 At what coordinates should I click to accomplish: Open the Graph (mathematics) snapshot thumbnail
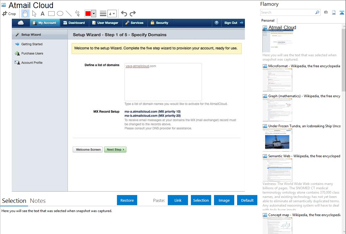277,110
